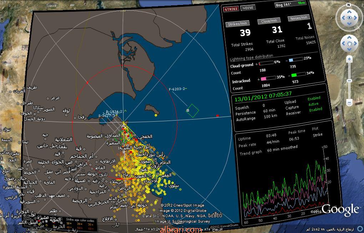The width and height of the screenshot is (364, 233).
Task: Click the red strike marker east of the diamond
Action: (x=218, y=116)
